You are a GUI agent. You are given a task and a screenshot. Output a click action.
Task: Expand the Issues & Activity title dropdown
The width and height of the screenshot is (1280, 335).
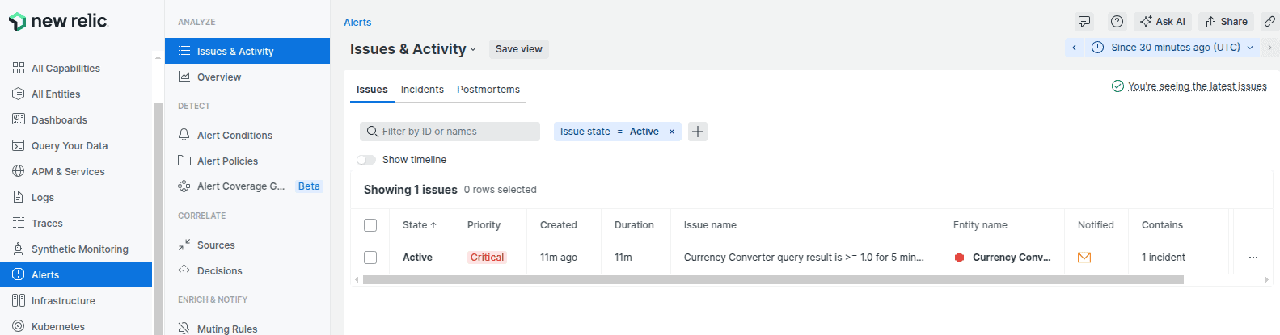pyautogui.click(x=473, y=49)
